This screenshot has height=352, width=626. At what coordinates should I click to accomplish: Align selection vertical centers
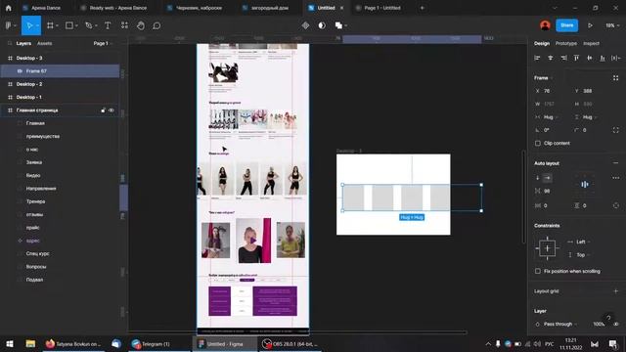coord(589,58)
